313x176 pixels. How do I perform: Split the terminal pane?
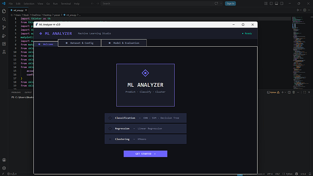click(289, 92)
